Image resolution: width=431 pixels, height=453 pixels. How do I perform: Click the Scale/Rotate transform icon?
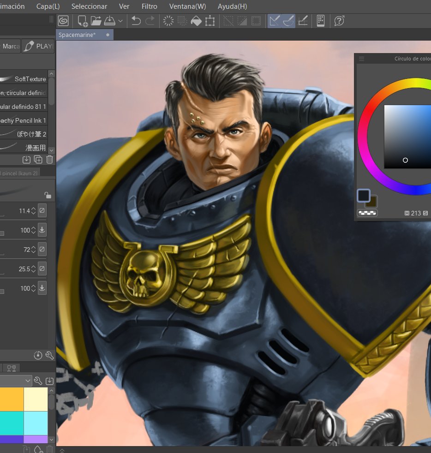[x=210, y=21]
